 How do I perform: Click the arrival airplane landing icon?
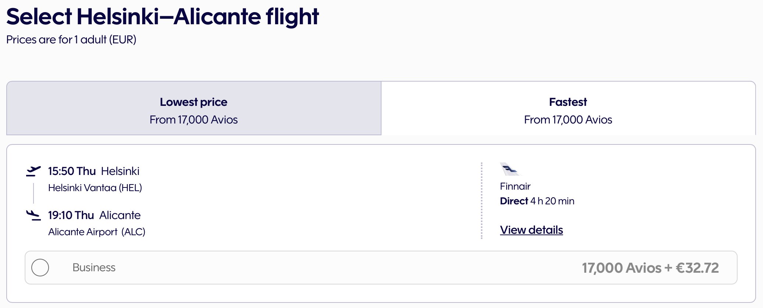point(33,215)
